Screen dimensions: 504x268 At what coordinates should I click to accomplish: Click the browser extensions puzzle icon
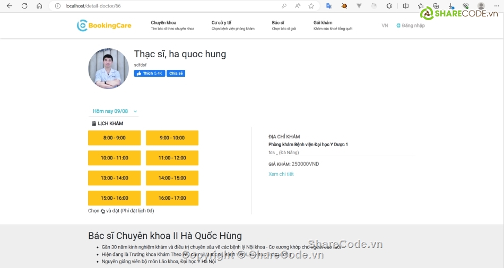pyautogui.click(x=389, y=6)
